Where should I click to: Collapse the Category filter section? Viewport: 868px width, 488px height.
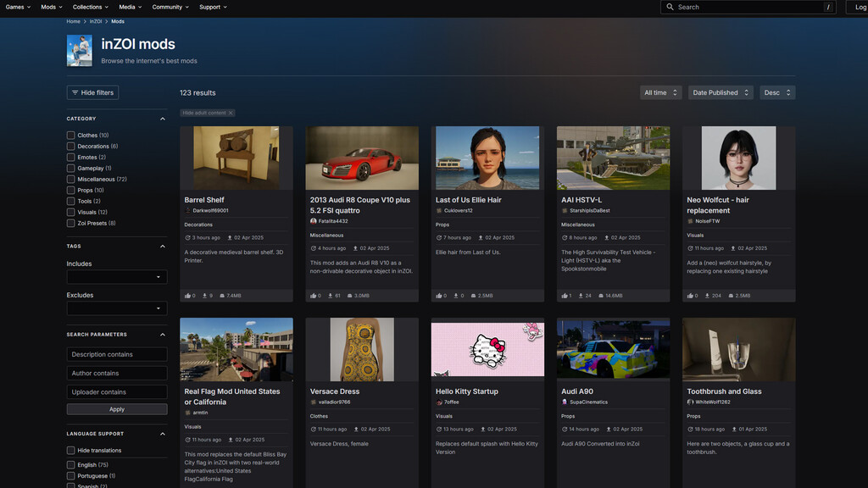[x=163, y=119]
